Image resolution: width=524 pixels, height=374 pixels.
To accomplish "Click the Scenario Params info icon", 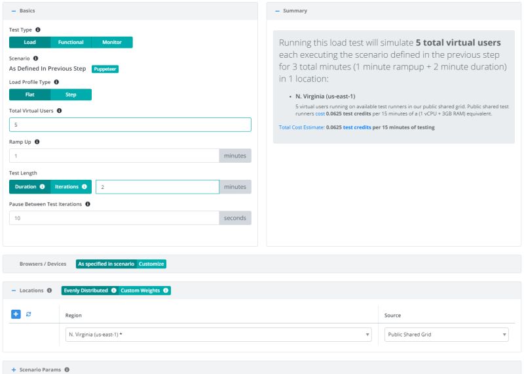I will tap(67, 369).
